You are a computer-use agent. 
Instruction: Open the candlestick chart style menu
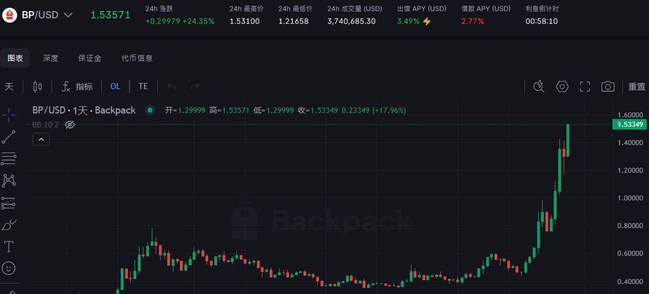tap(38, 86)
